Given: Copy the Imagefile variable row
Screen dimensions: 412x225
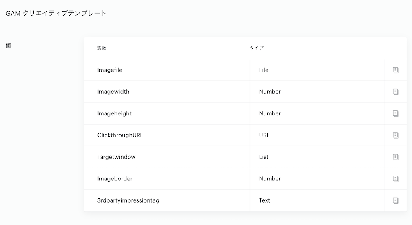Looking at the screenshot, I should [x=396, y=70].
